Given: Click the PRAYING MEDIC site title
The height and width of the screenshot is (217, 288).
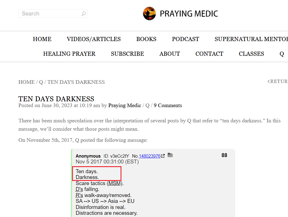Looking at the screenshot, I should (189, 14).
